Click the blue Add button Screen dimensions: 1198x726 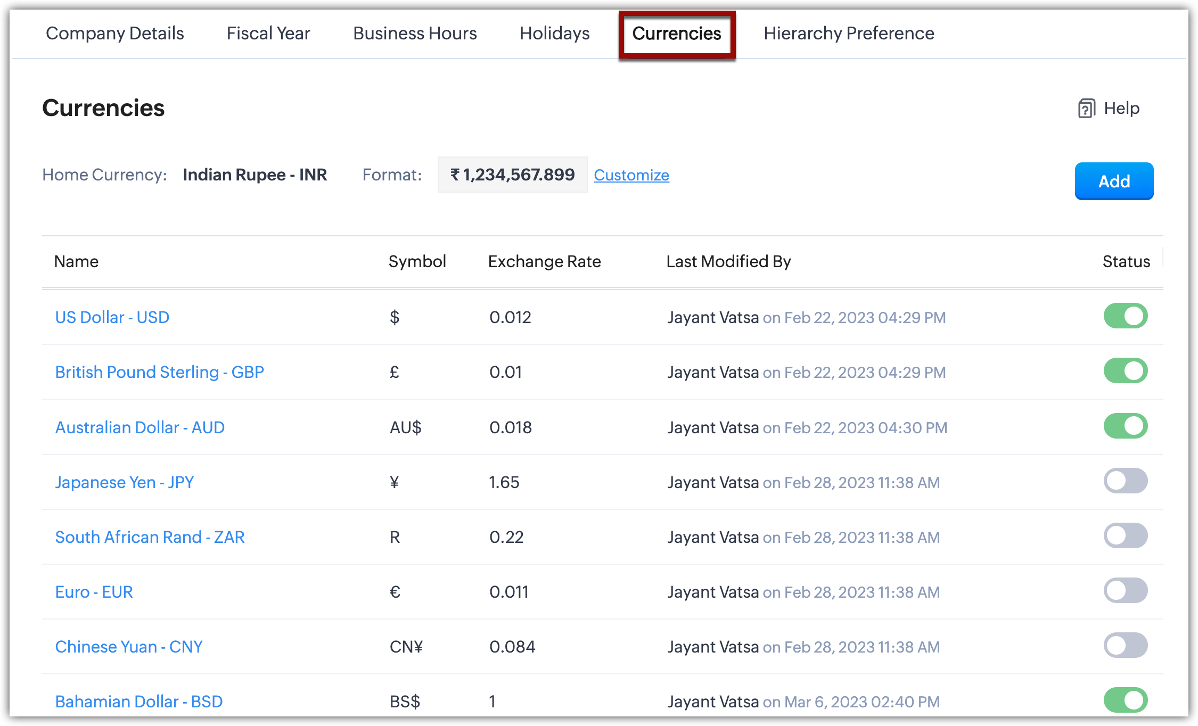[x=1114, y=181]
